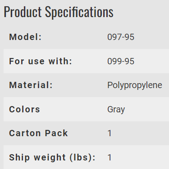This screenshot has width=169, height=169.
Task: Select the Colors label
Action: point(24,109)
